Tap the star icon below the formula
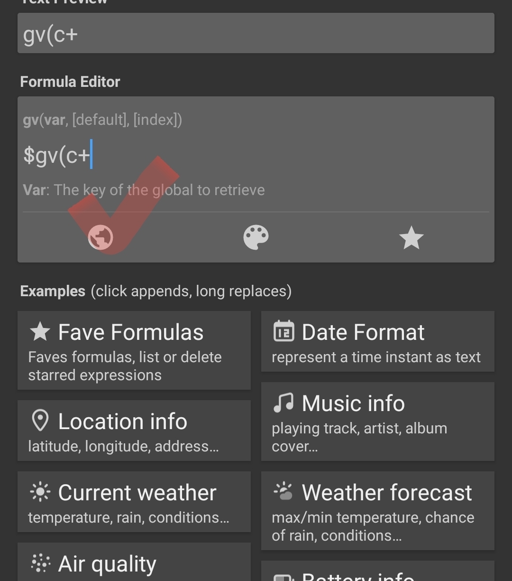Image resolution: width=512 pixels, height=581 pixels. 411,237
